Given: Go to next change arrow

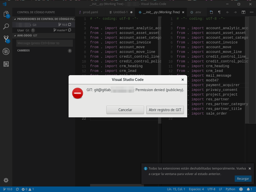Looking at the screenshot, I should point(235,12).
